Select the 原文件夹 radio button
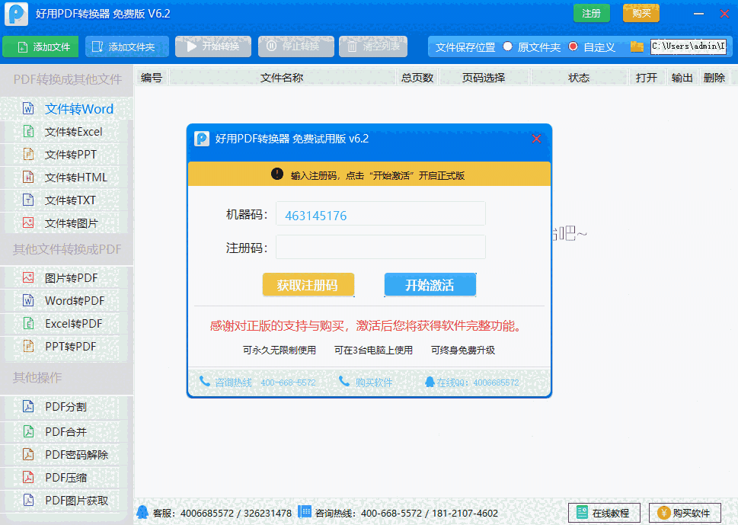 [x=508, y=46]
